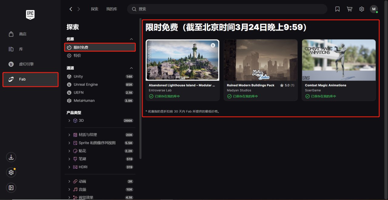Image resolution: width=388 pixels, height=200 pixels.
Task: Click the 5.0 star rating
Action: pos(287,85)
